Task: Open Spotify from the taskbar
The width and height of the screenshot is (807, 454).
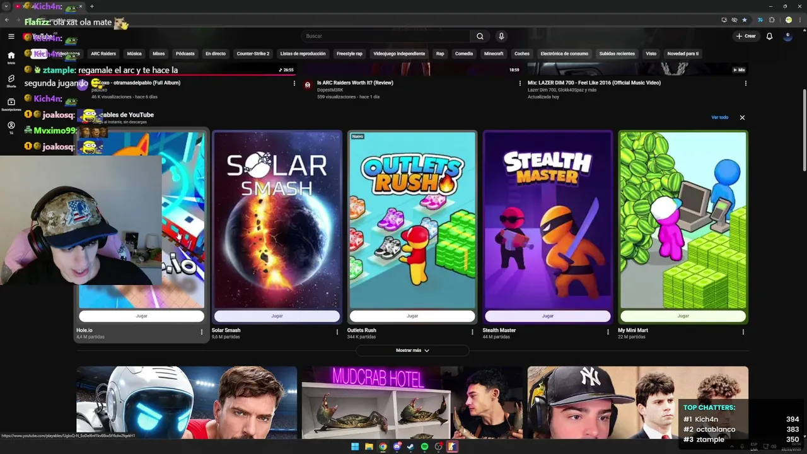Action: (424, 447)
